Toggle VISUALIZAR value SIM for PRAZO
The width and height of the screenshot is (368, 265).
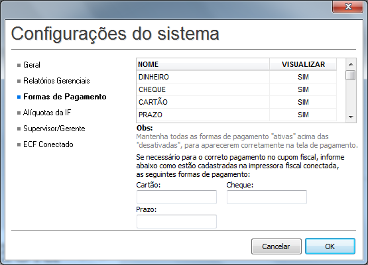303,115
